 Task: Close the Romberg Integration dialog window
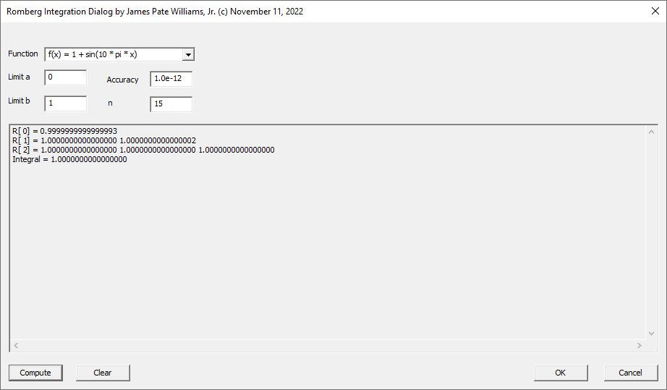coord(655,11)
